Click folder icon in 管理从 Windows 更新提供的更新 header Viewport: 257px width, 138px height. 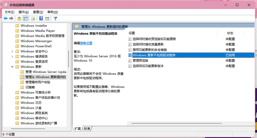tap(77, 26)
